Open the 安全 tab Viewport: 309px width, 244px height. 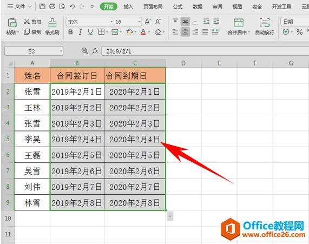click(257, 6)
